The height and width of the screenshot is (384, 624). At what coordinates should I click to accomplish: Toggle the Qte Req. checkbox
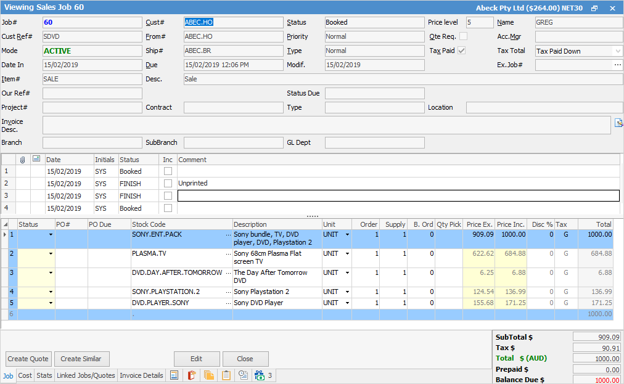(x=463, y=36)
